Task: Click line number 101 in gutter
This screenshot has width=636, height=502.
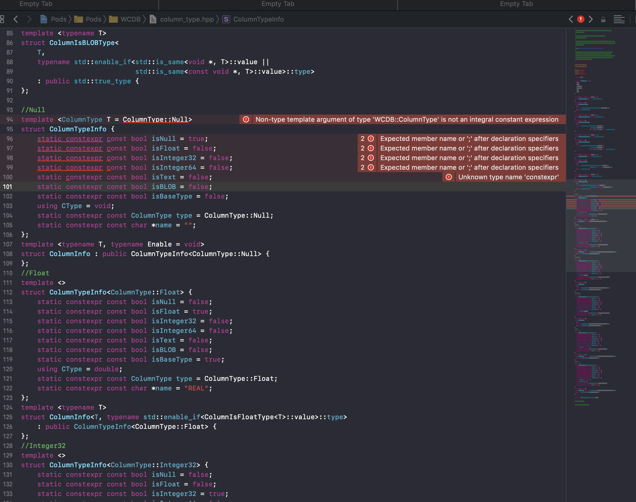Action: (x=7, y=187)
